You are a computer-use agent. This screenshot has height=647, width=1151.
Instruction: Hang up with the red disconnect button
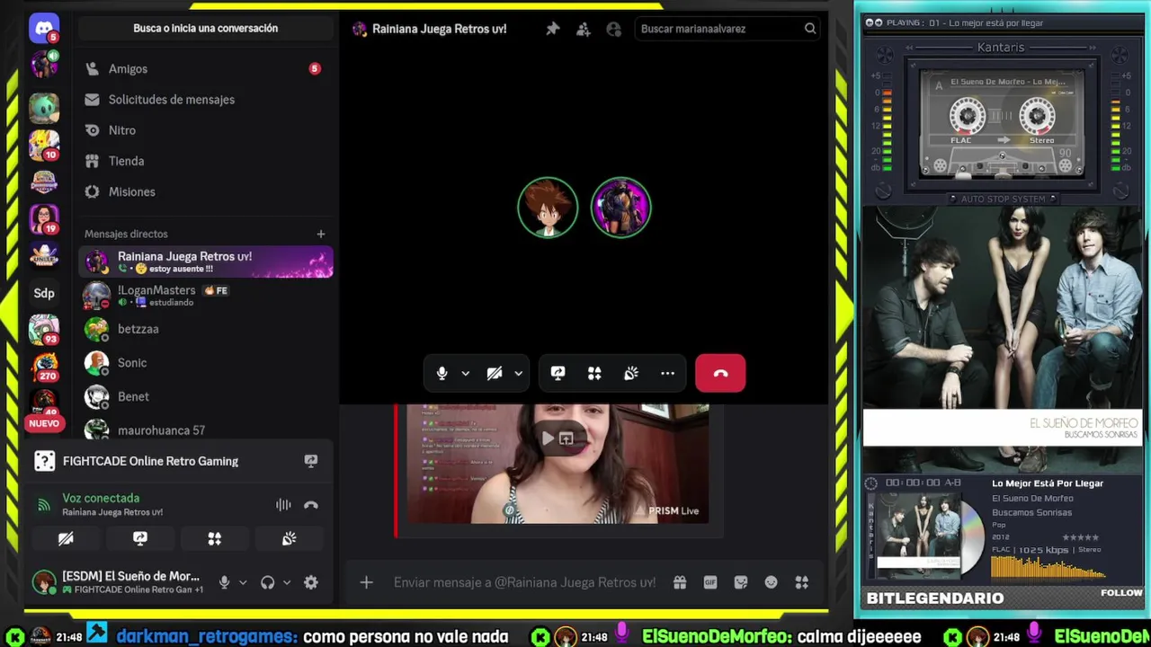(x=720, y=373)
